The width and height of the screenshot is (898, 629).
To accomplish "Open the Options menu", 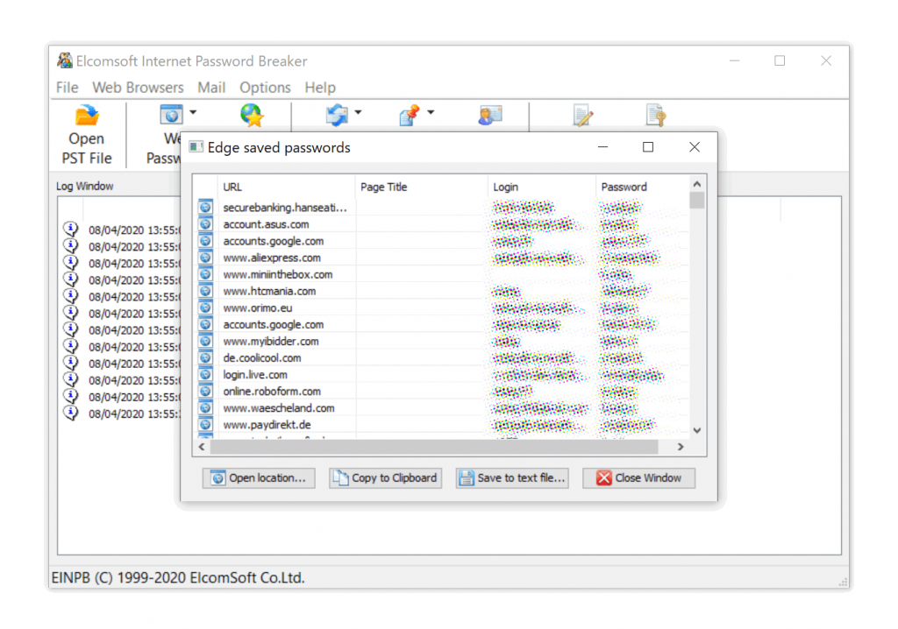I will click(265, 88).
